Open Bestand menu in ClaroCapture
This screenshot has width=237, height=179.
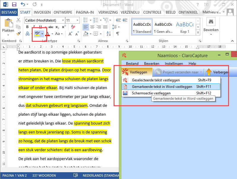[132, 64]
